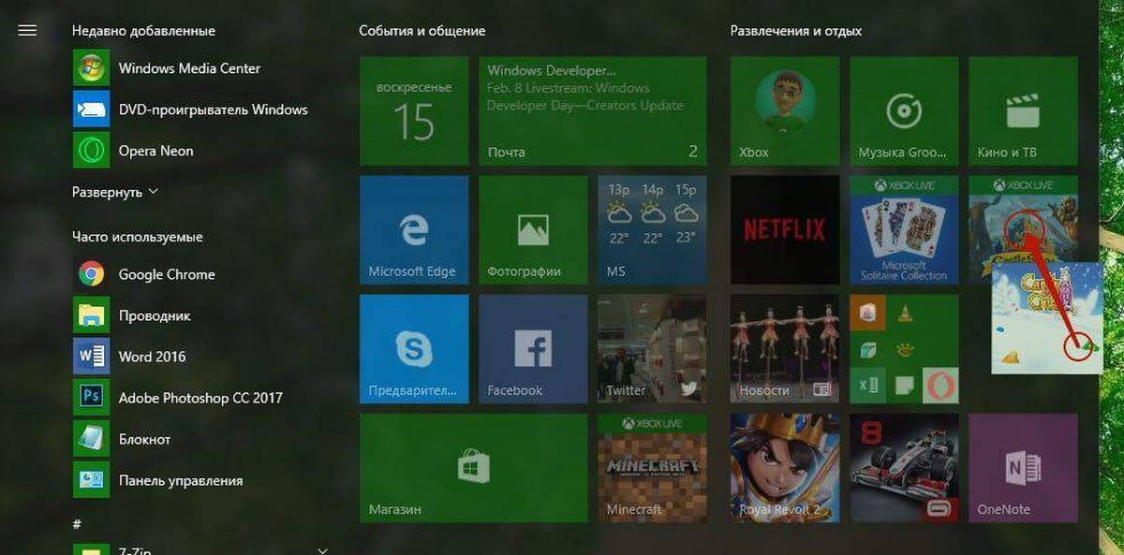Image resolution: width=1124 pixels, height=555 pixels.
Task: Launch the Netflix tile
Action: 785,229
